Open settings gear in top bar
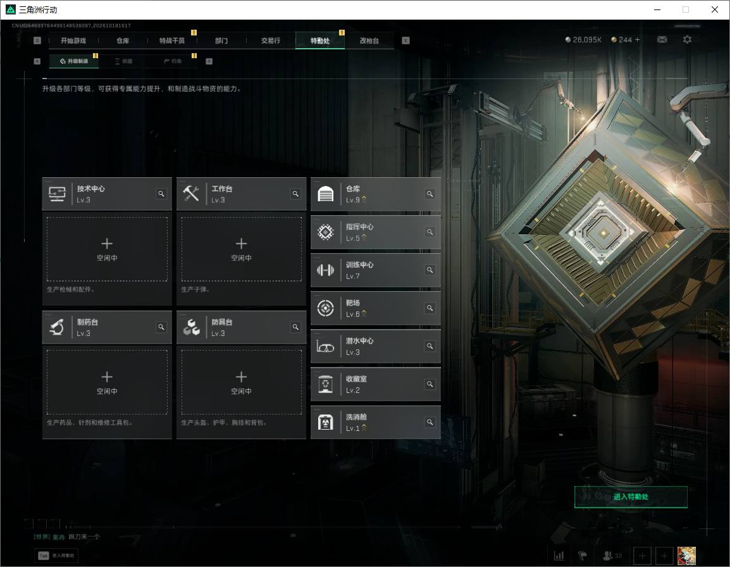 point(687,40)
